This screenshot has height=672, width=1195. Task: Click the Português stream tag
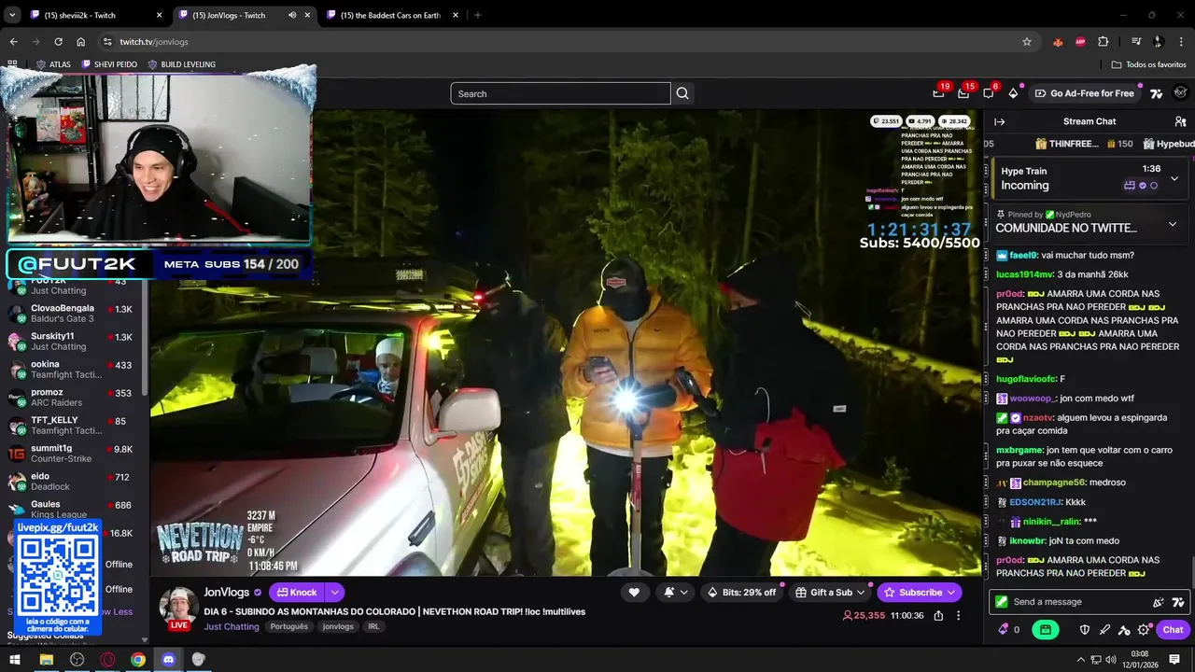coord(289,626)
